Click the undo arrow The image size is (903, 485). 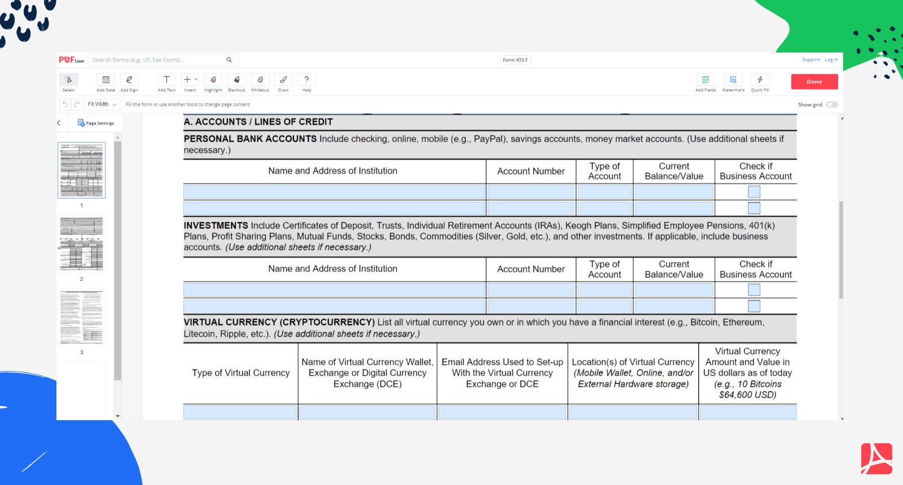pos(65,104)
